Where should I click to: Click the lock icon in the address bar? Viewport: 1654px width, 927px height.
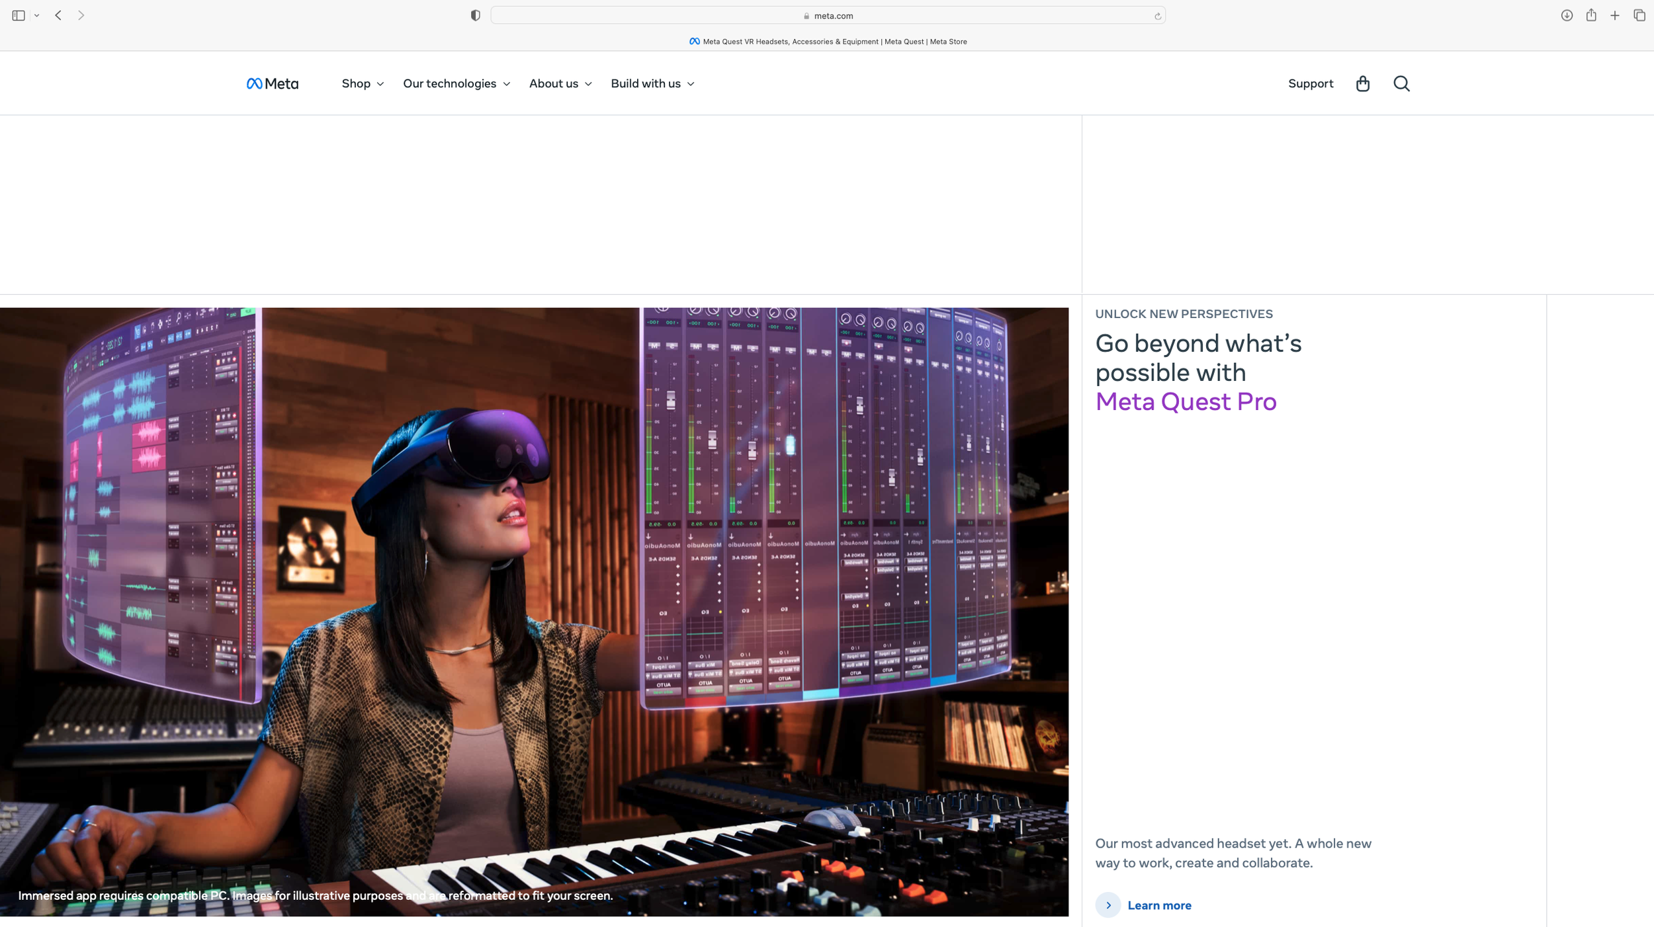point(806,16)
